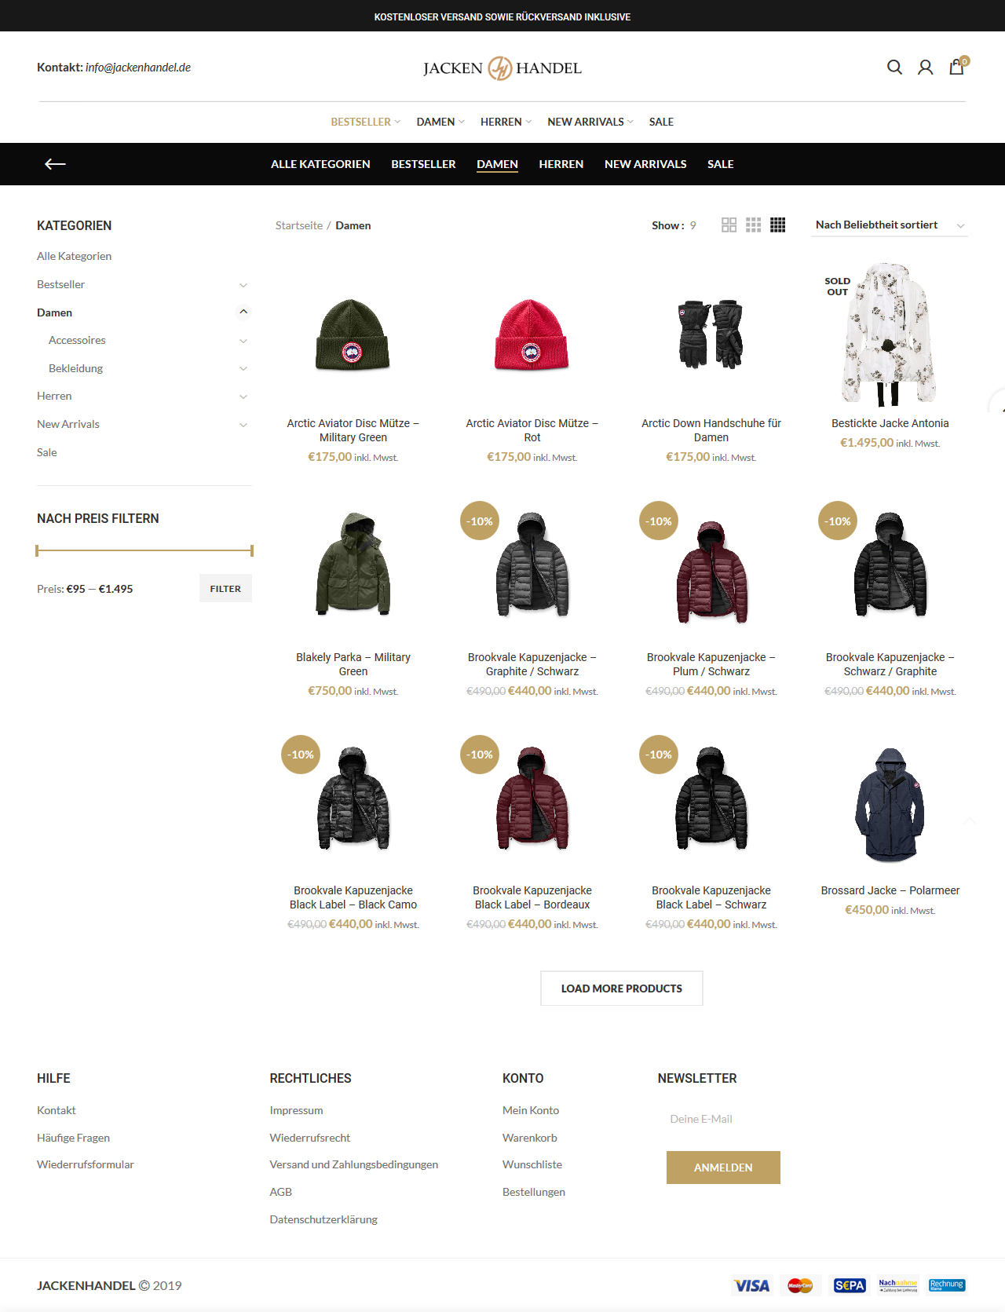Open the user account icon
This screenshot has height=1312, width=1005.
[x=926, y=68]
